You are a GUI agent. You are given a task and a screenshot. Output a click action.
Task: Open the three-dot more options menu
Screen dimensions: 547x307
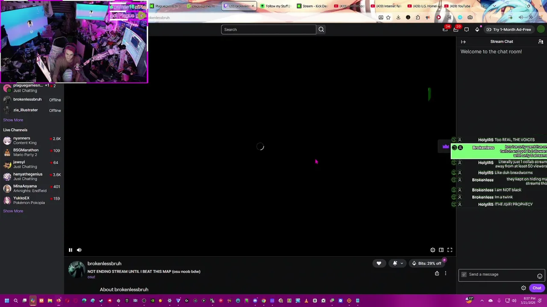coord(445,273)
